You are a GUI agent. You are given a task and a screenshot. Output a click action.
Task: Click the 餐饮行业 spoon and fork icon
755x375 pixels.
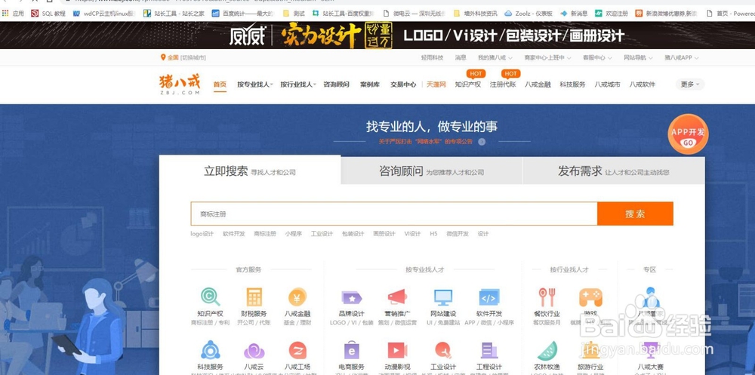(x=547, y=297)
